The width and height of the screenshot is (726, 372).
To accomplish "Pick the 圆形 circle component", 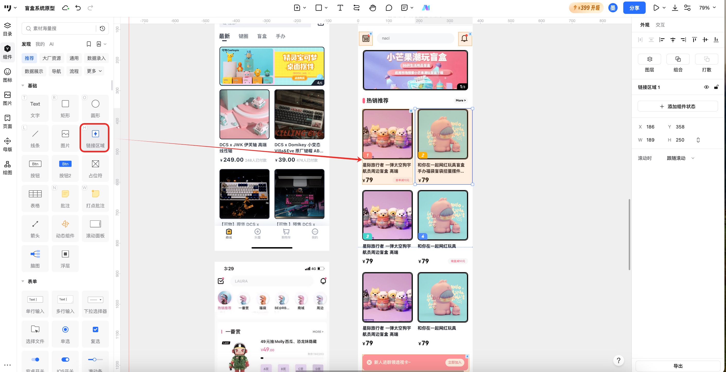I will [95, 108].
